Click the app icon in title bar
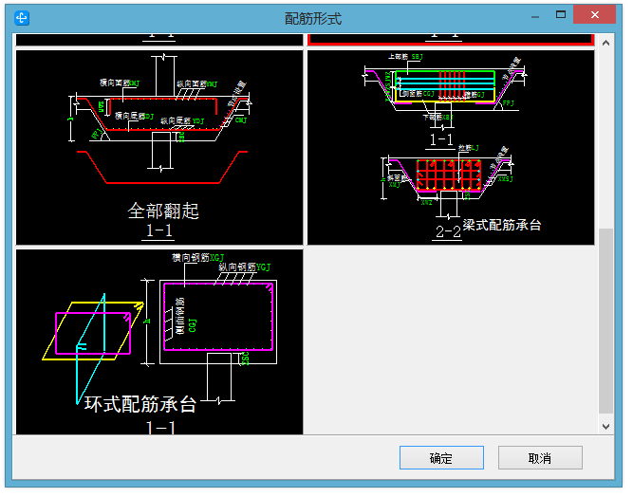This screenshot has width=633, height=497. (22, 18)
